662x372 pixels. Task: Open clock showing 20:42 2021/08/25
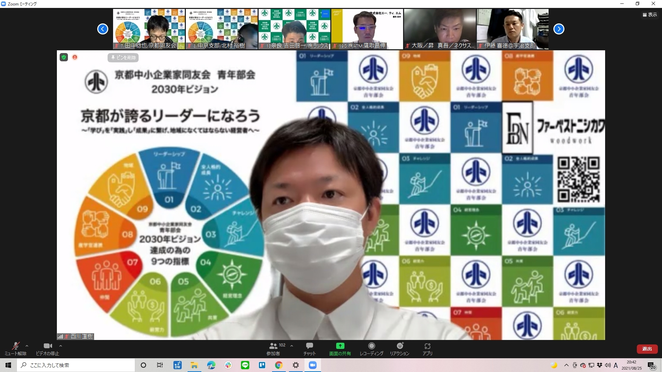click(632, 365)
